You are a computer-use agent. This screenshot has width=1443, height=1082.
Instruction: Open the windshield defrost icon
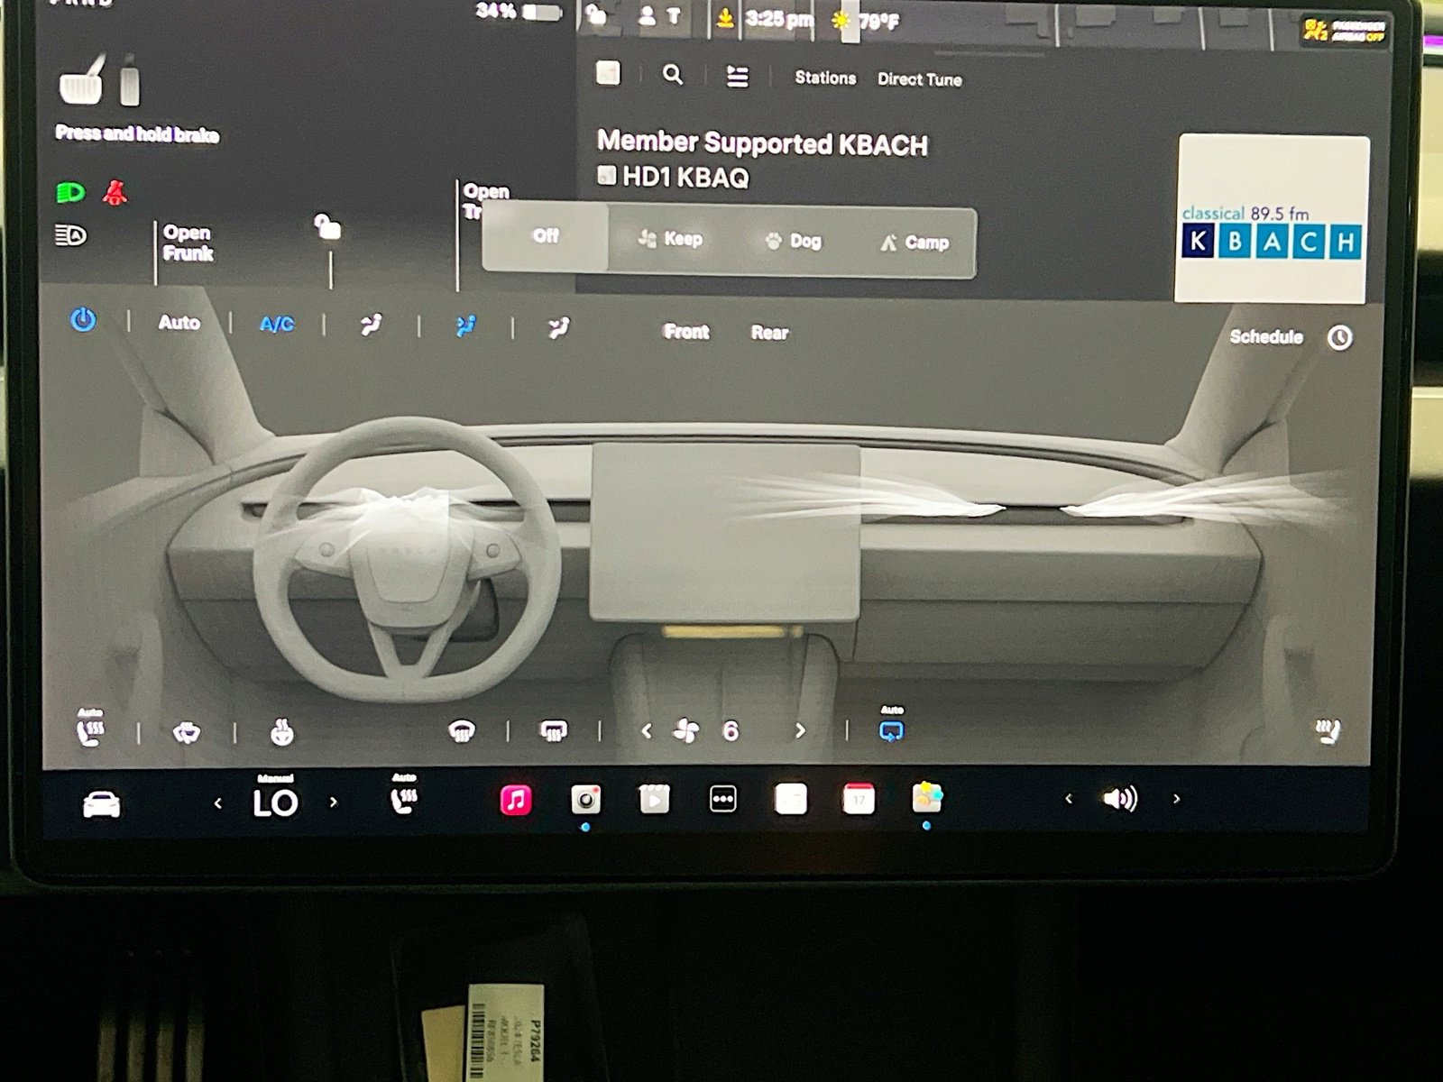click(463, 730)
